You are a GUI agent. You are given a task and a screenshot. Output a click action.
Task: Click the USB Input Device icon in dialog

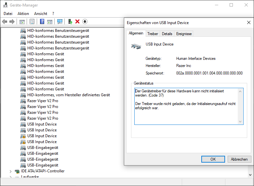pos(136,46)
